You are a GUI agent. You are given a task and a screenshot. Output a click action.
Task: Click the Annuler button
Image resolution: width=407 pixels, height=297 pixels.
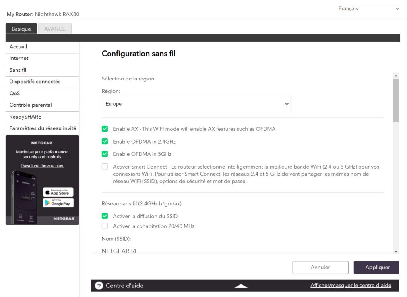(320, 268)
